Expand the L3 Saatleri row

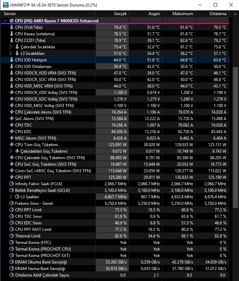11,197
